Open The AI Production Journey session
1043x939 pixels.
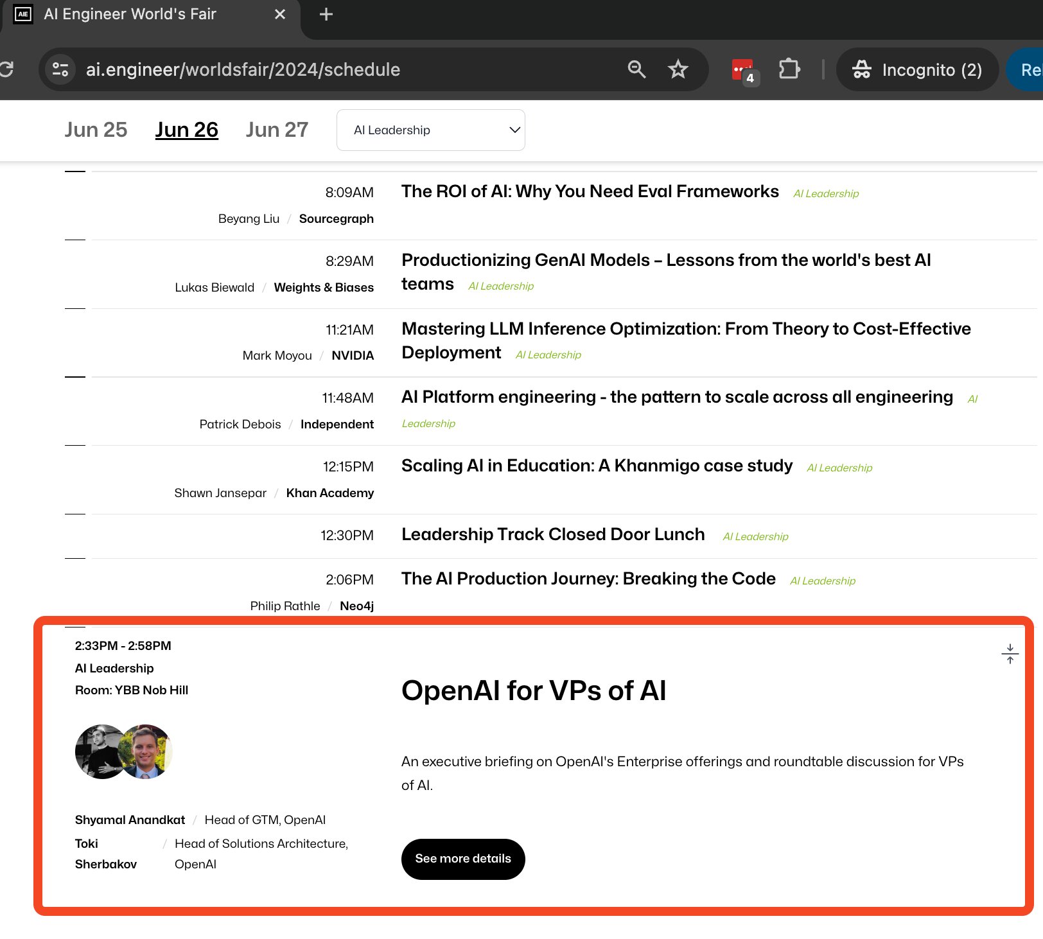click(588, 579)
